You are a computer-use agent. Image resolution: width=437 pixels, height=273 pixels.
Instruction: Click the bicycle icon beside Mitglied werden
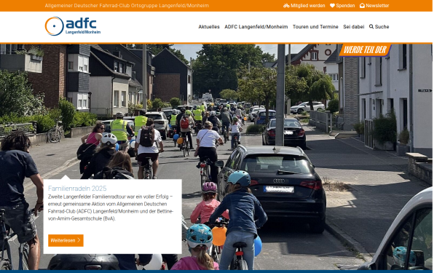click(286, 6)
